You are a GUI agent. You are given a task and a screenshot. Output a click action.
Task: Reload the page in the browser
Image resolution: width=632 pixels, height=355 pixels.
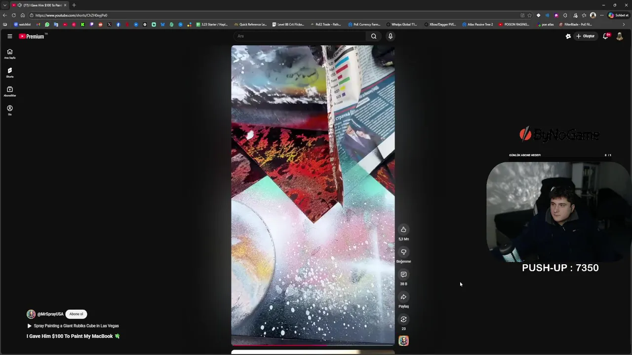14,15
